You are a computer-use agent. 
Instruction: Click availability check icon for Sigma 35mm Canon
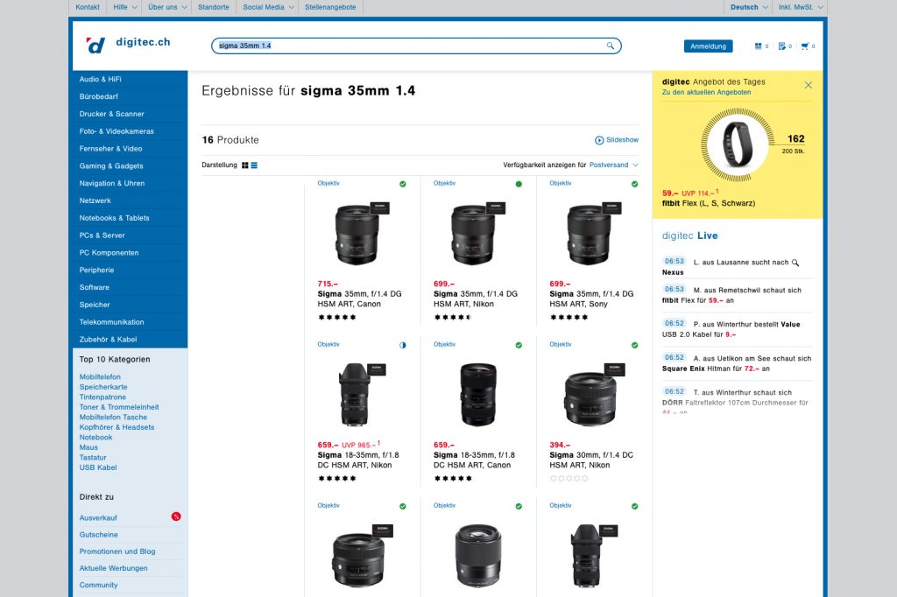pyautogui.click(x=403, y=184)
